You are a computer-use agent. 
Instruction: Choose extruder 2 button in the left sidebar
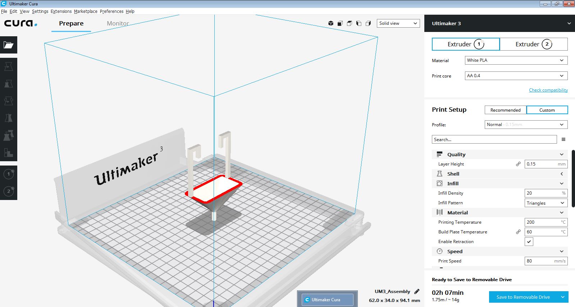(9, 191)
